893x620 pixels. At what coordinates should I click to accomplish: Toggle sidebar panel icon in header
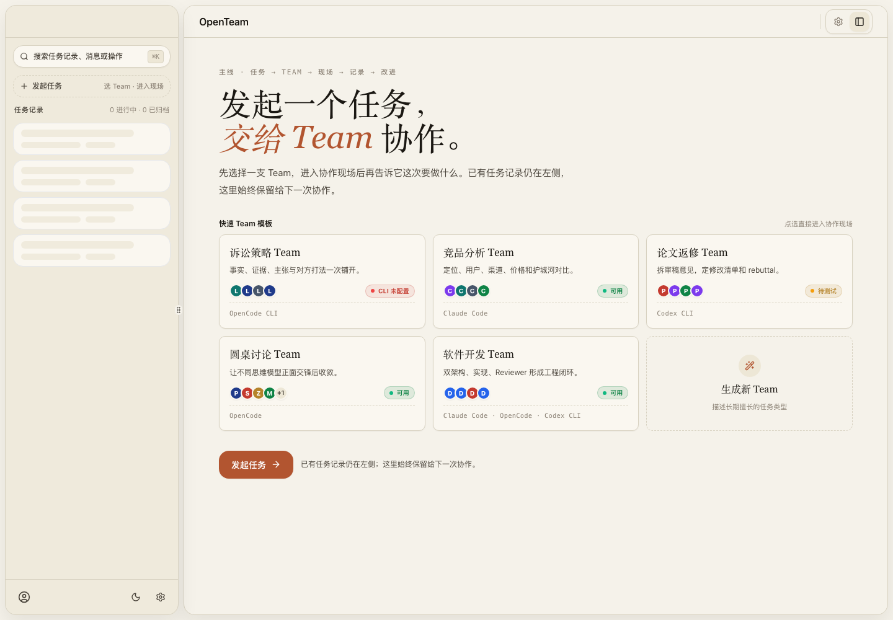click(860, 22)
